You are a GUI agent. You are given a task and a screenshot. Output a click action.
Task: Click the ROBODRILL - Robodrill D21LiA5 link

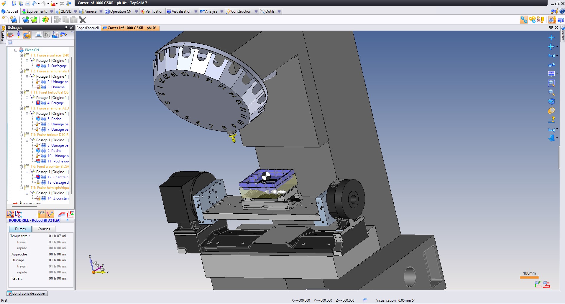[x=35, y=220]
